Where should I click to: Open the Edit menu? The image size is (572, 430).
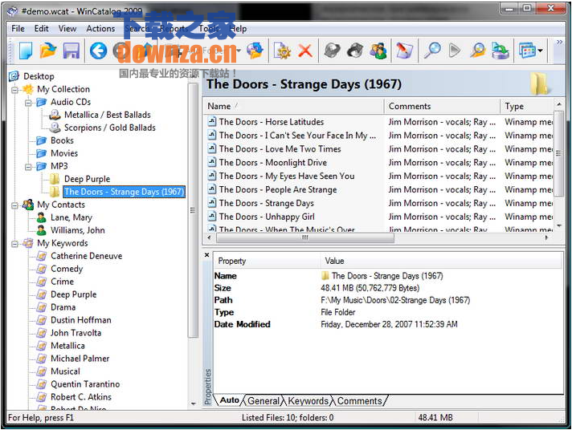[41, 28]
